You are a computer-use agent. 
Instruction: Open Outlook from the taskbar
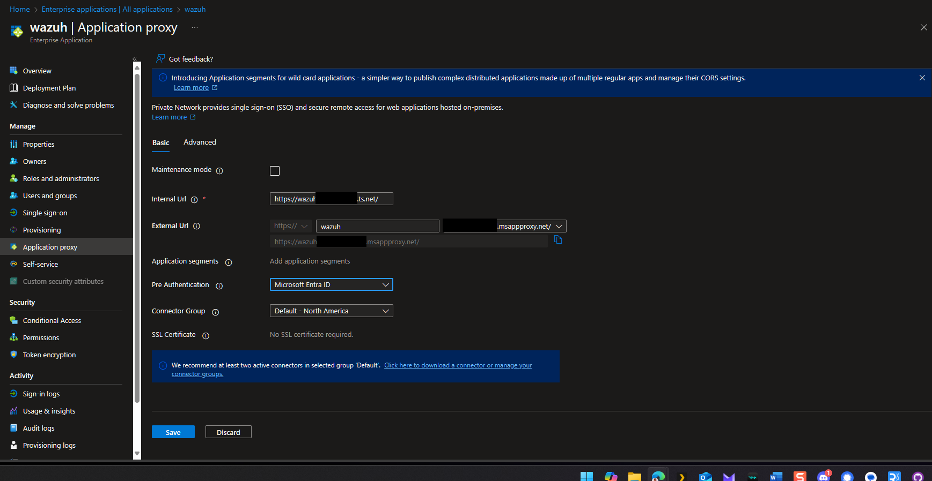pos(705,476)
